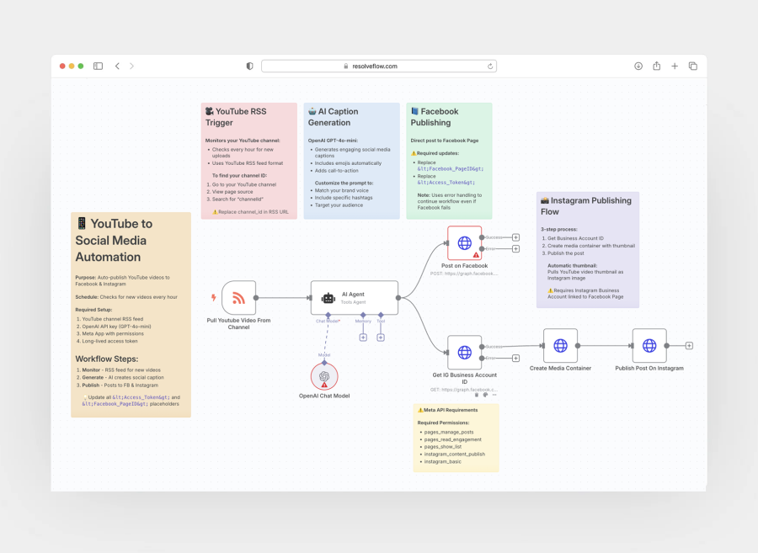Image resolution: width=758 pixels, height=553 pixels.
Task: Select the Post on Facebook globe node
Action: 465,243
